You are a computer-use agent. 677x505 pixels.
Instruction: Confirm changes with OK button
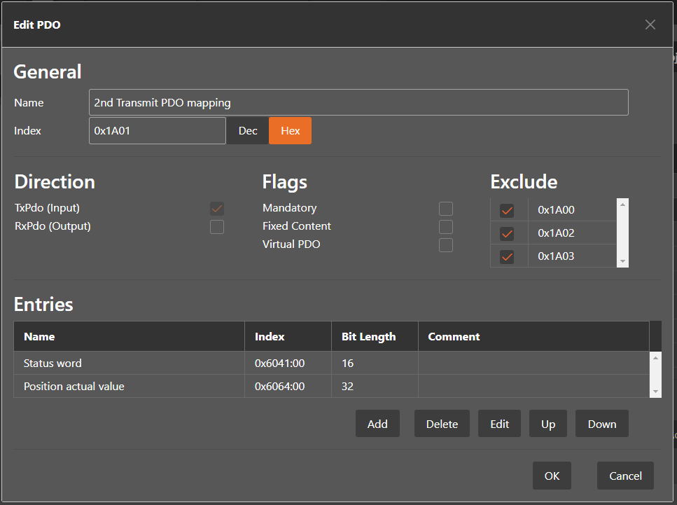point(552,476)
